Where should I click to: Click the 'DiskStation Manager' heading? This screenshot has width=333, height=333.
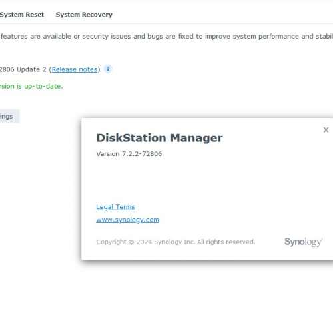point(159,138)
